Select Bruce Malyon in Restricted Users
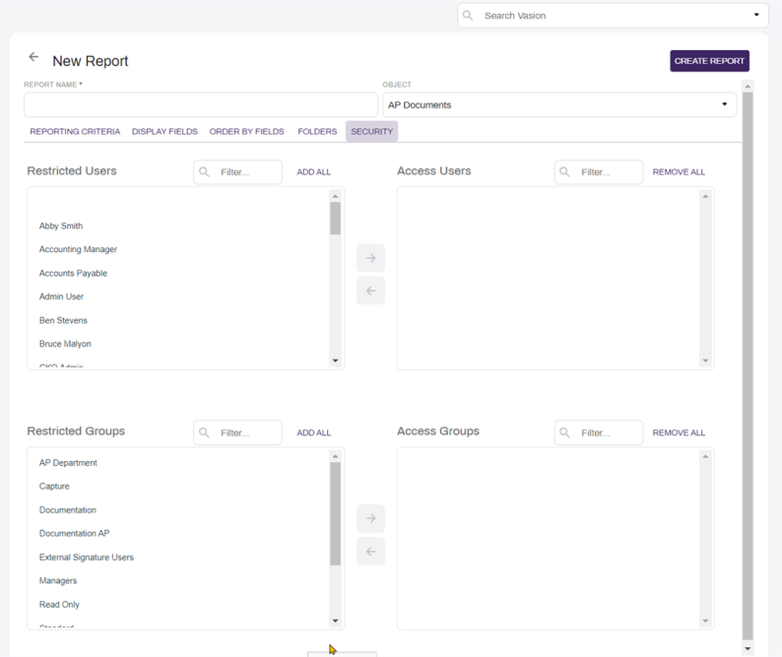The height and width of the screenshot is (657, 782). 65,344
